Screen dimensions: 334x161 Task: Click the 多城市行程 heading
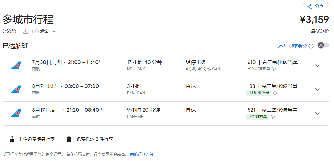[28, 19]
